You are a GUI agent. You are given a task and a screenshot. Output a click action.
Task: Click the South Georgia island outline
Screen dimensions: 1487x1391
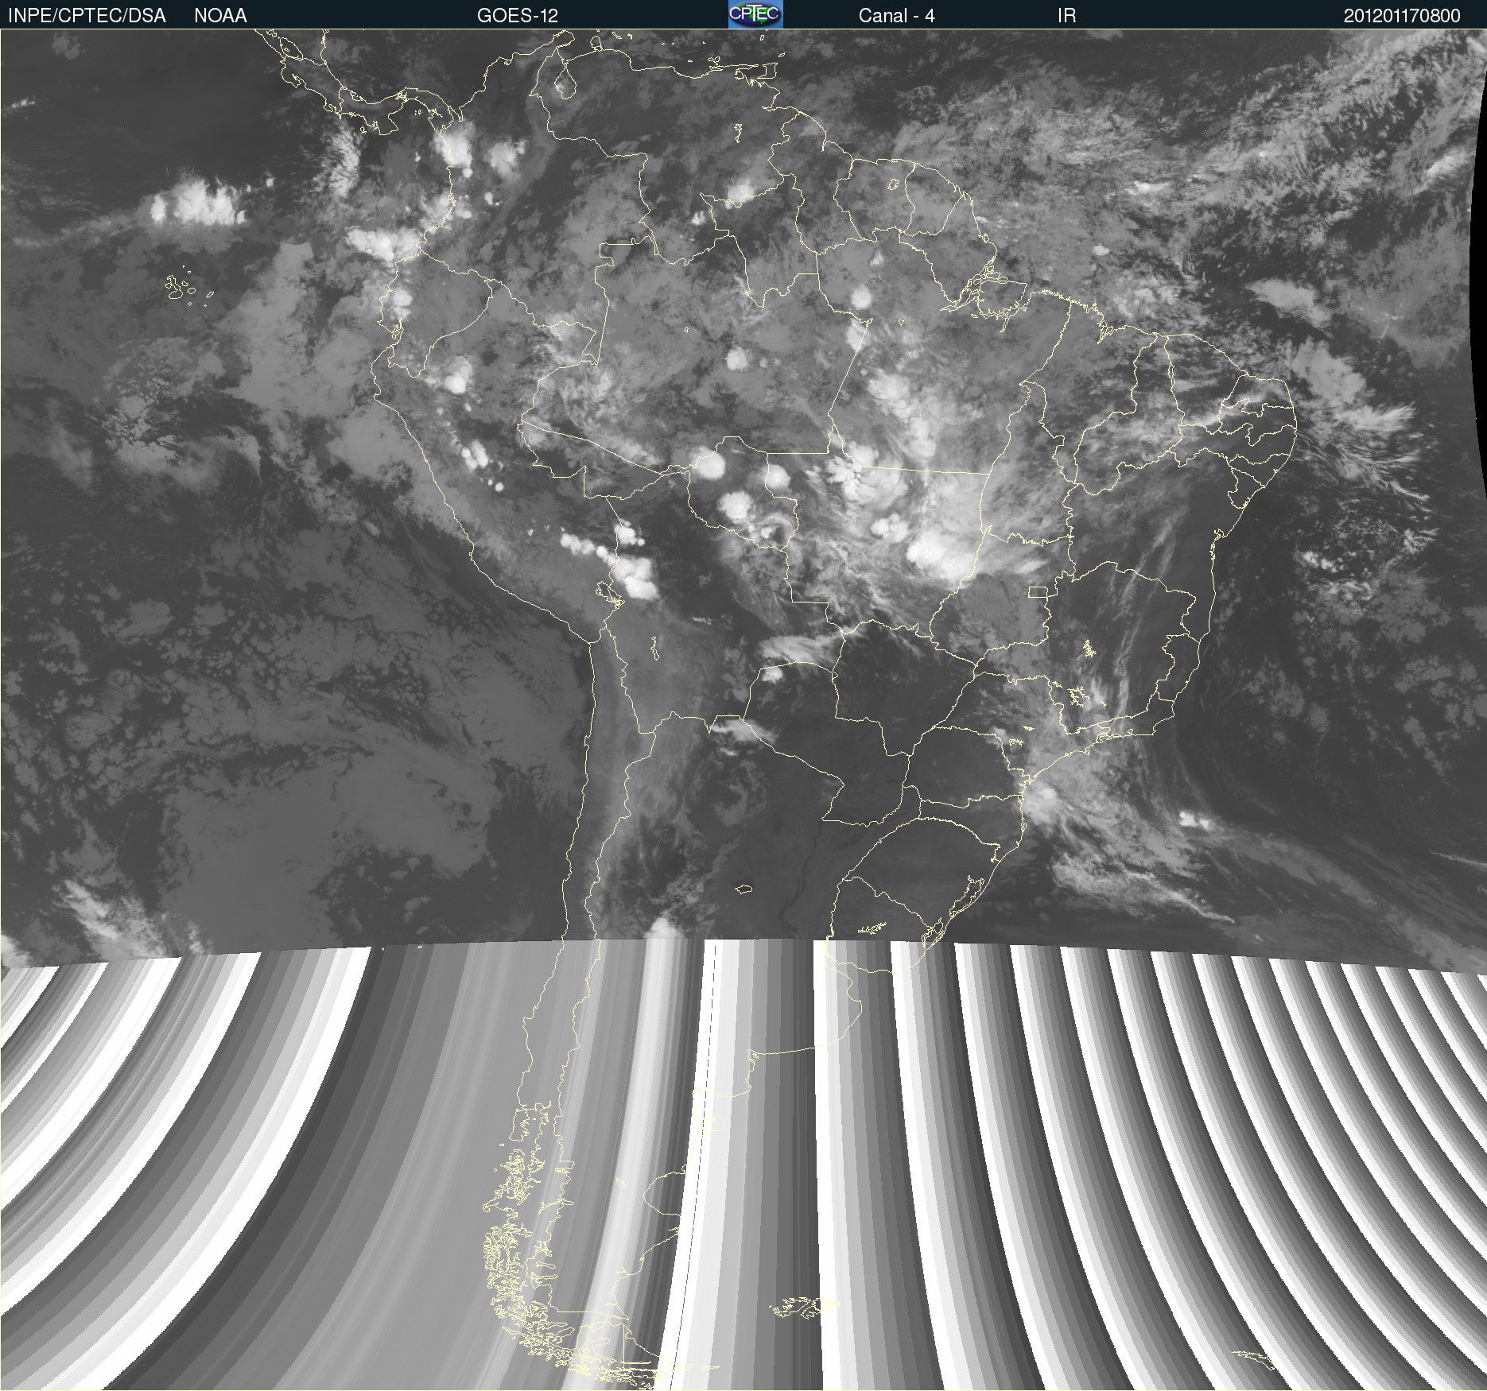[1255, 1358]
